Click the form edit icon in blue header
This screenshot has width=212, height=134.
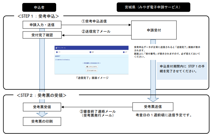click(56, 48)
